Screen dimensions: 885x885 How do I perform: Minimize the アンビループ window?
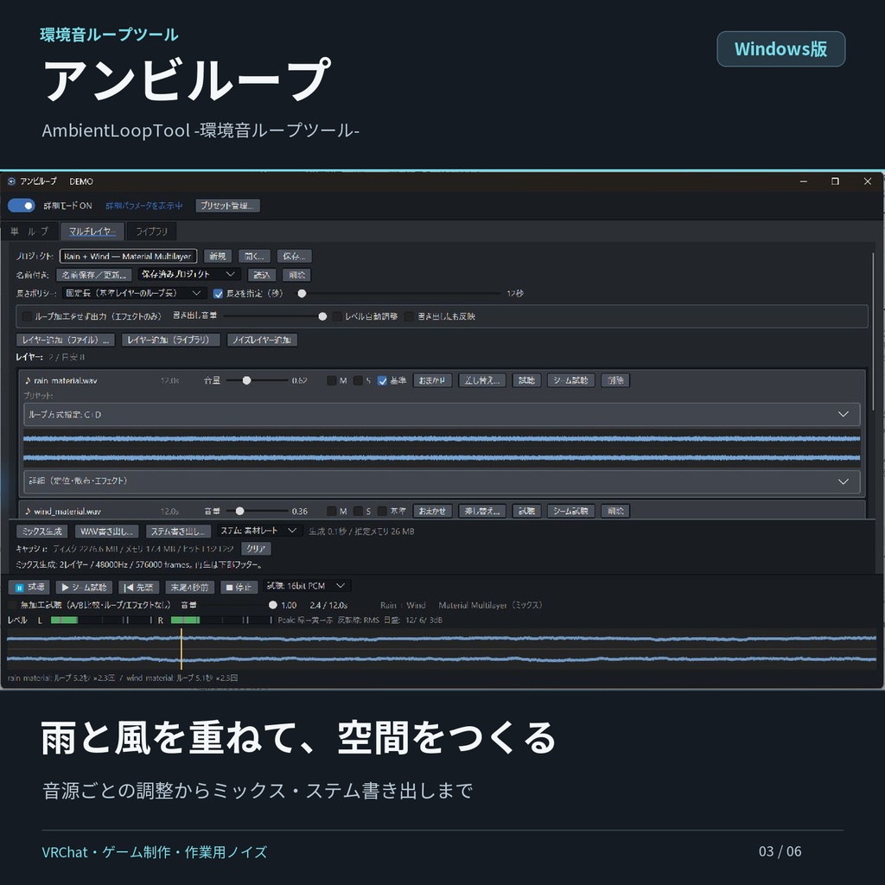[x=803, y=181]
